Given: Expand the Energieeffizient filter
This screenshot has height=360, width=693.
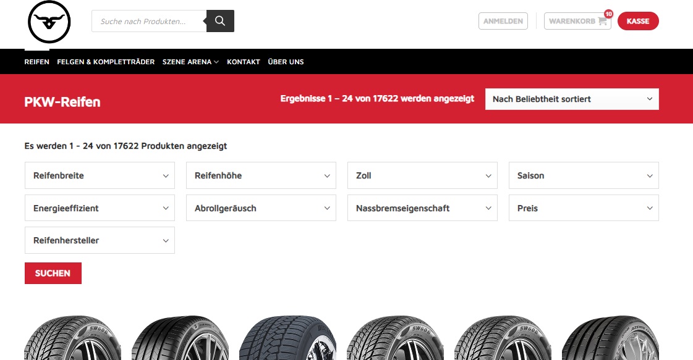Looking at the screenshot, I should pyautogui.click(x=100, y=208).
